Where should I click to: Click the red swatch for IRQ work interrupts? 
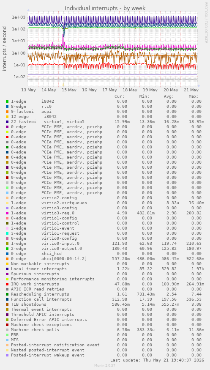[x=7, y=284]
